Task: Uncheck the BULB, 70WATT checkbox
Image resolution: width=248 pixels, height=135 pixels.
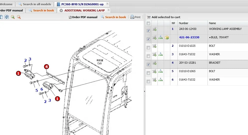Action: 148,39
